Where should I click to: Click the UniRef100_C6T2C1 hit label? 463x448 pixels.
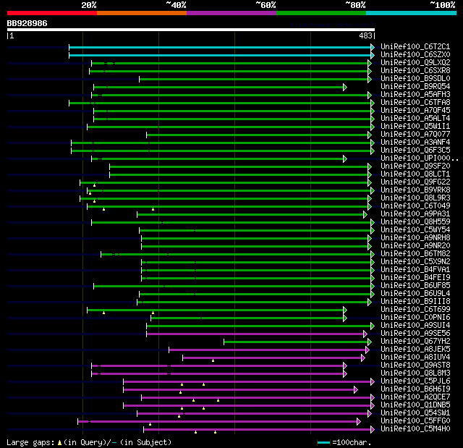[x=415, y=46]
